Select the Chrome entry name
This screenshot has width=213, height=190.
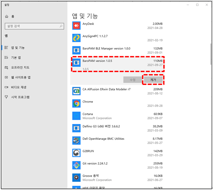pos(88,101)
